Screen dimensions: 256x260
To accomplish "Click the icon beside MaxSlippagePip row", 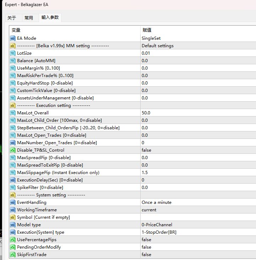I will click(12, 173).
